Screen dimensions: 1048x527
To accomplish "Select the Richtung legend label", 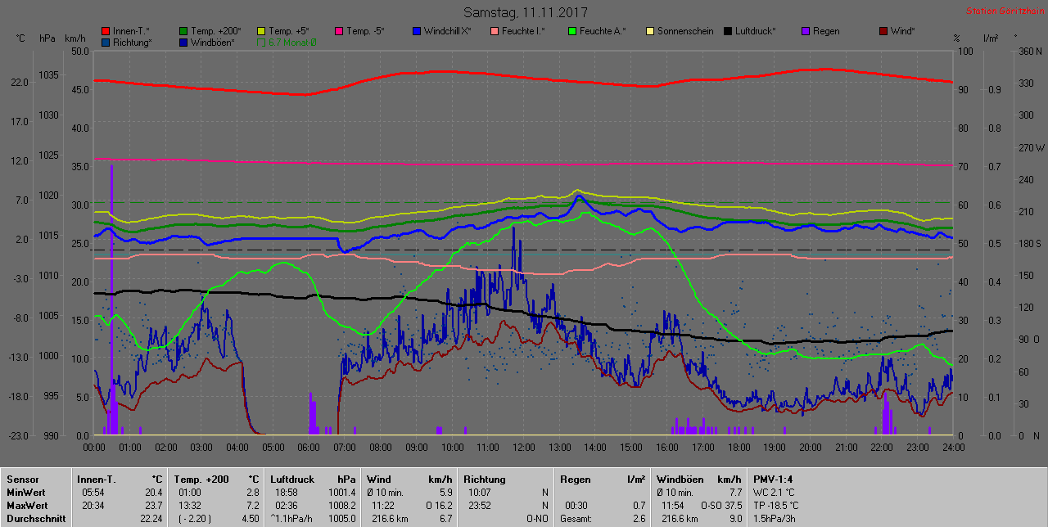I will click(x=133, y=43).
